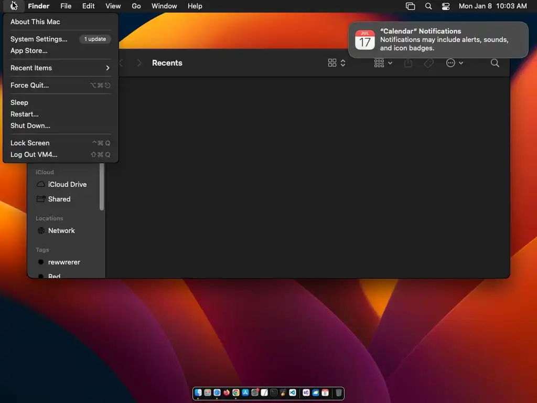The width and height of the screenshot is (537, 403).
Task: Open Visual Studio purple icon in Dock
Action: [306, 393]
